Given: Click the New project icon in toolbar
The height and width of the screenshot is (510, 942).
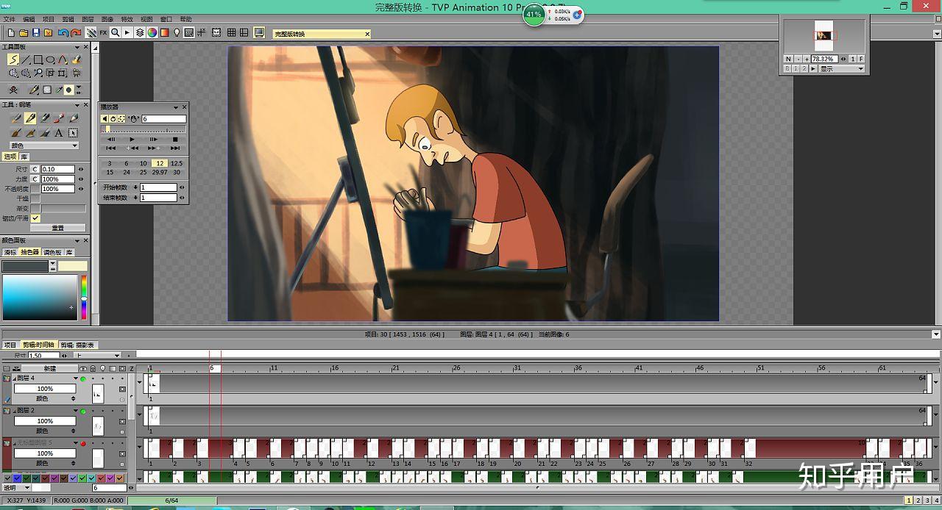Looking at the screenshot, I should (x=11, y=33).
